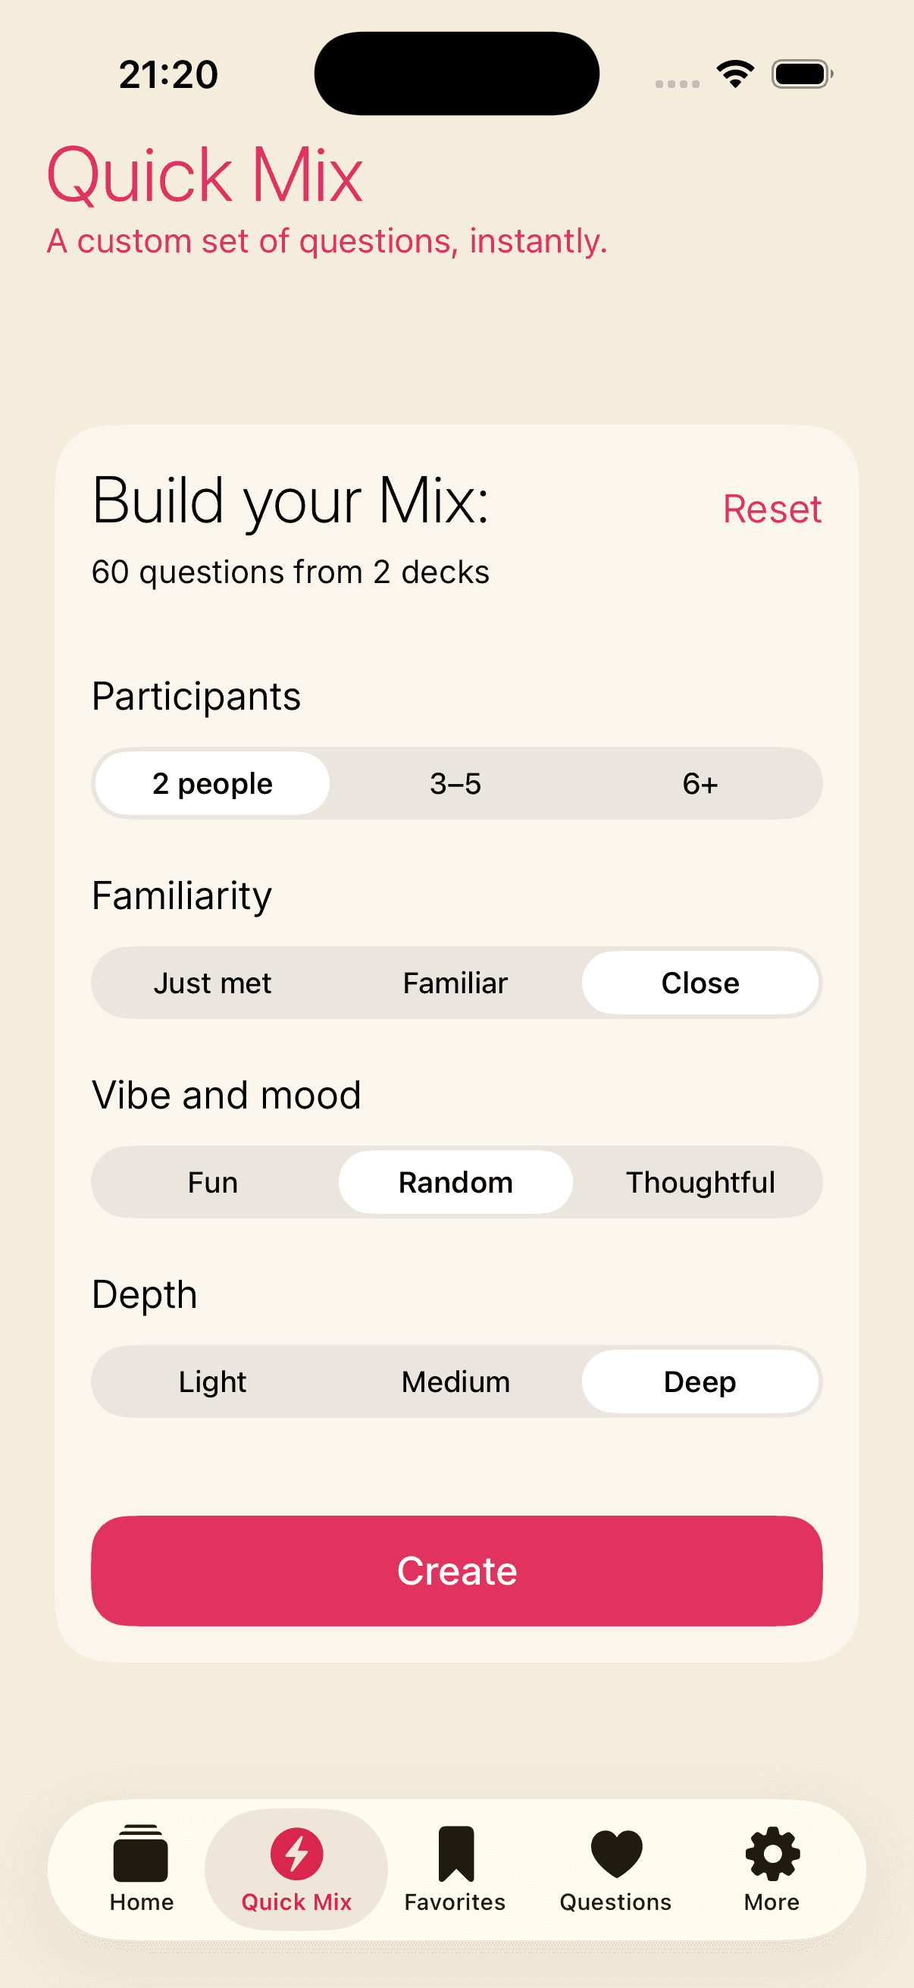Viewport: 914px width, 1988px height.
Task: Switch vibe to Thoughtful
Action: 700,1182
